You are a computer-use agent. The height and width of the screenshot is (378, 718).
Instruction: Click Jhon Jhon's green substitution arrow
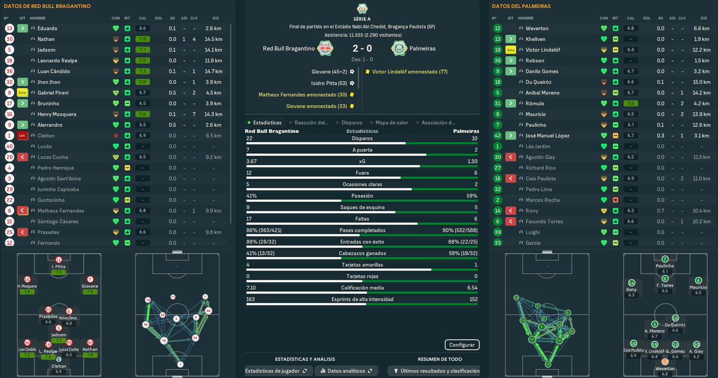click(22, 82)
